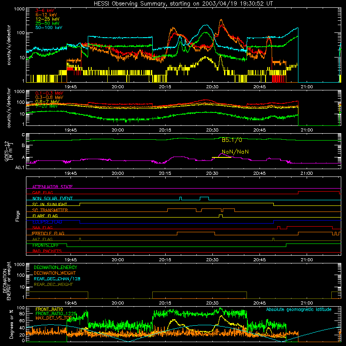The height and width of the screenshot is (346, 346).
Task: Click the DECIMATION_ENERGY legend label
Action: [x=55, y=267]
